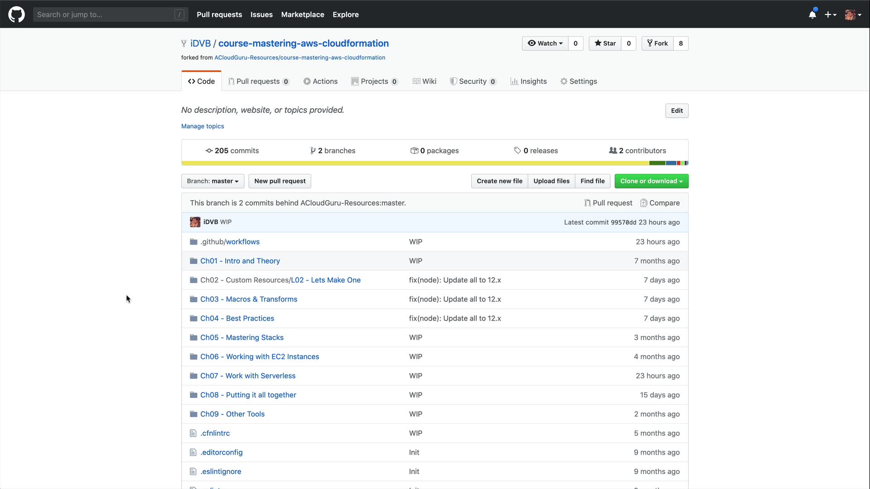Click the language breakdown color bar

[x=434, y=163]
